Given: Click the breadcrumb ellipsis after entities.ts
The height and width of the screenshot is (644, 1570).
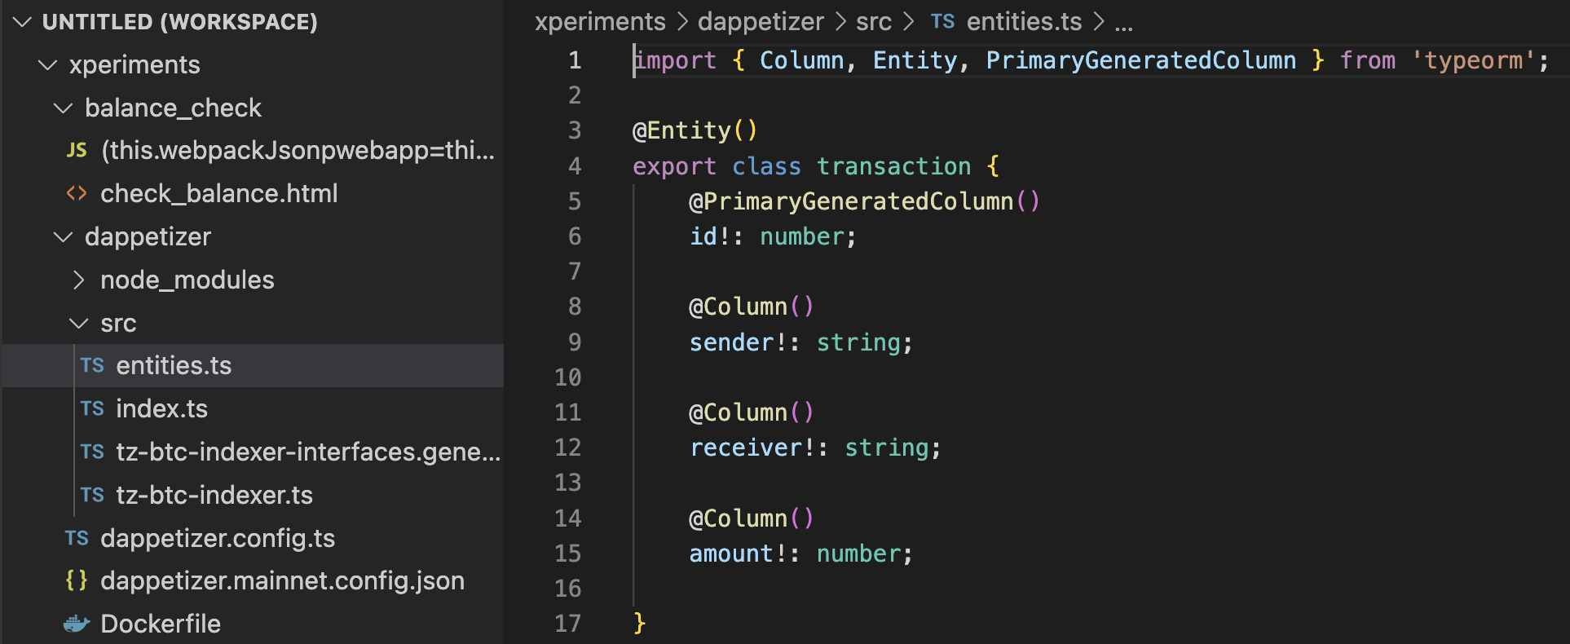Looking at the screenshot, I should (1124, 22).
